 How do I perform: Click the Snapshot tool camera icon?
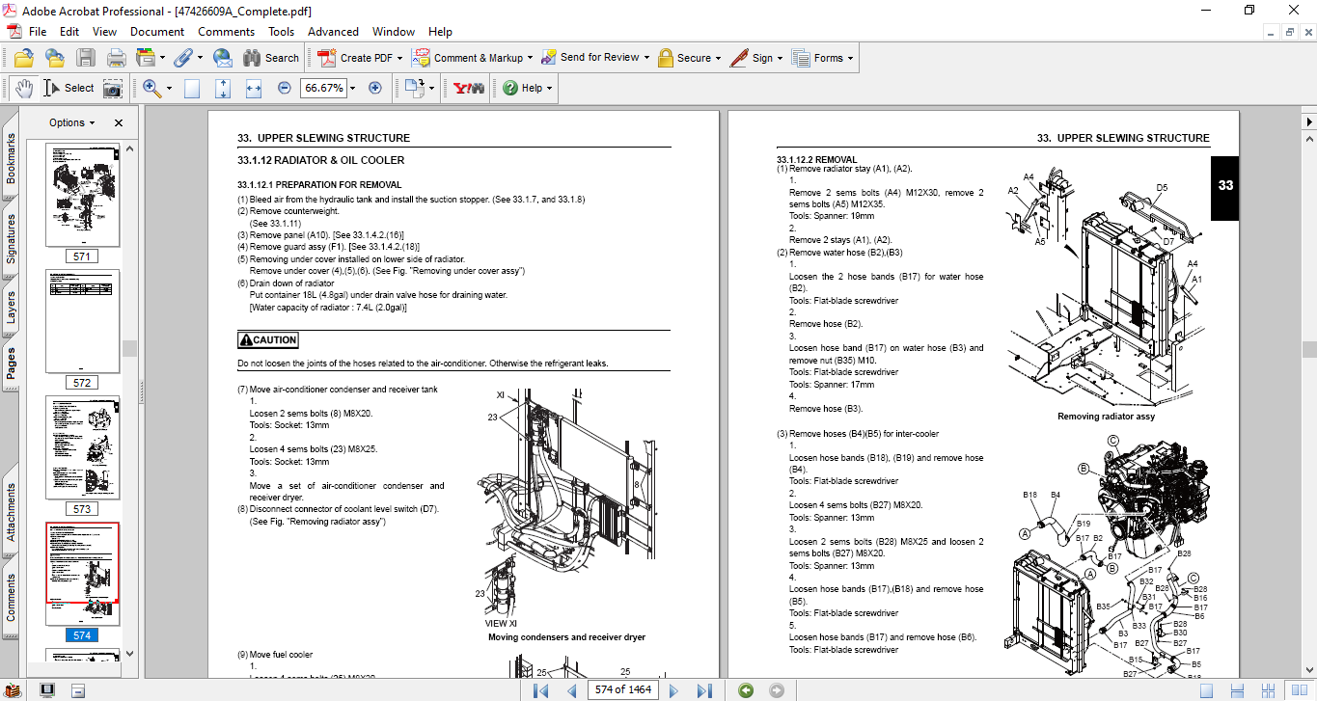(x=113, y=88)
